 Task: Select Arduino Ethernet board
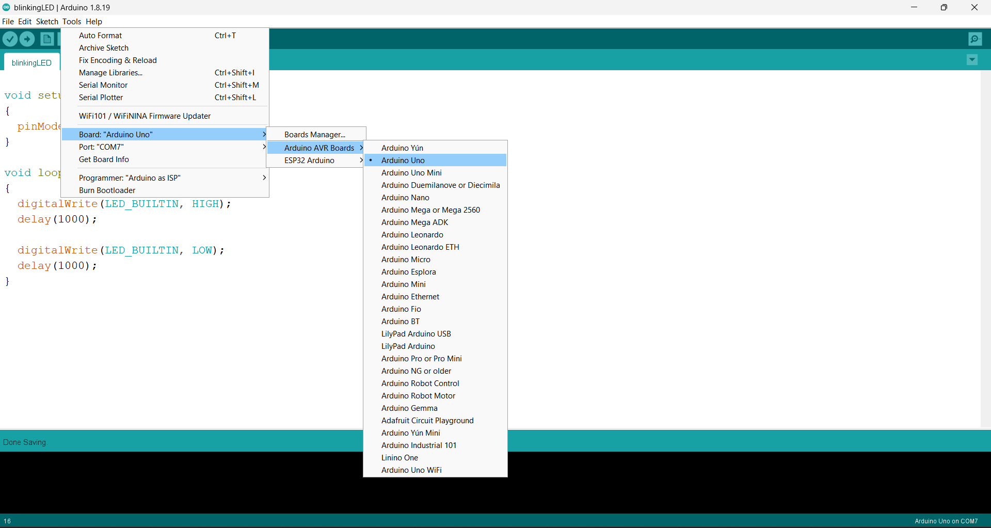point(435,297)
